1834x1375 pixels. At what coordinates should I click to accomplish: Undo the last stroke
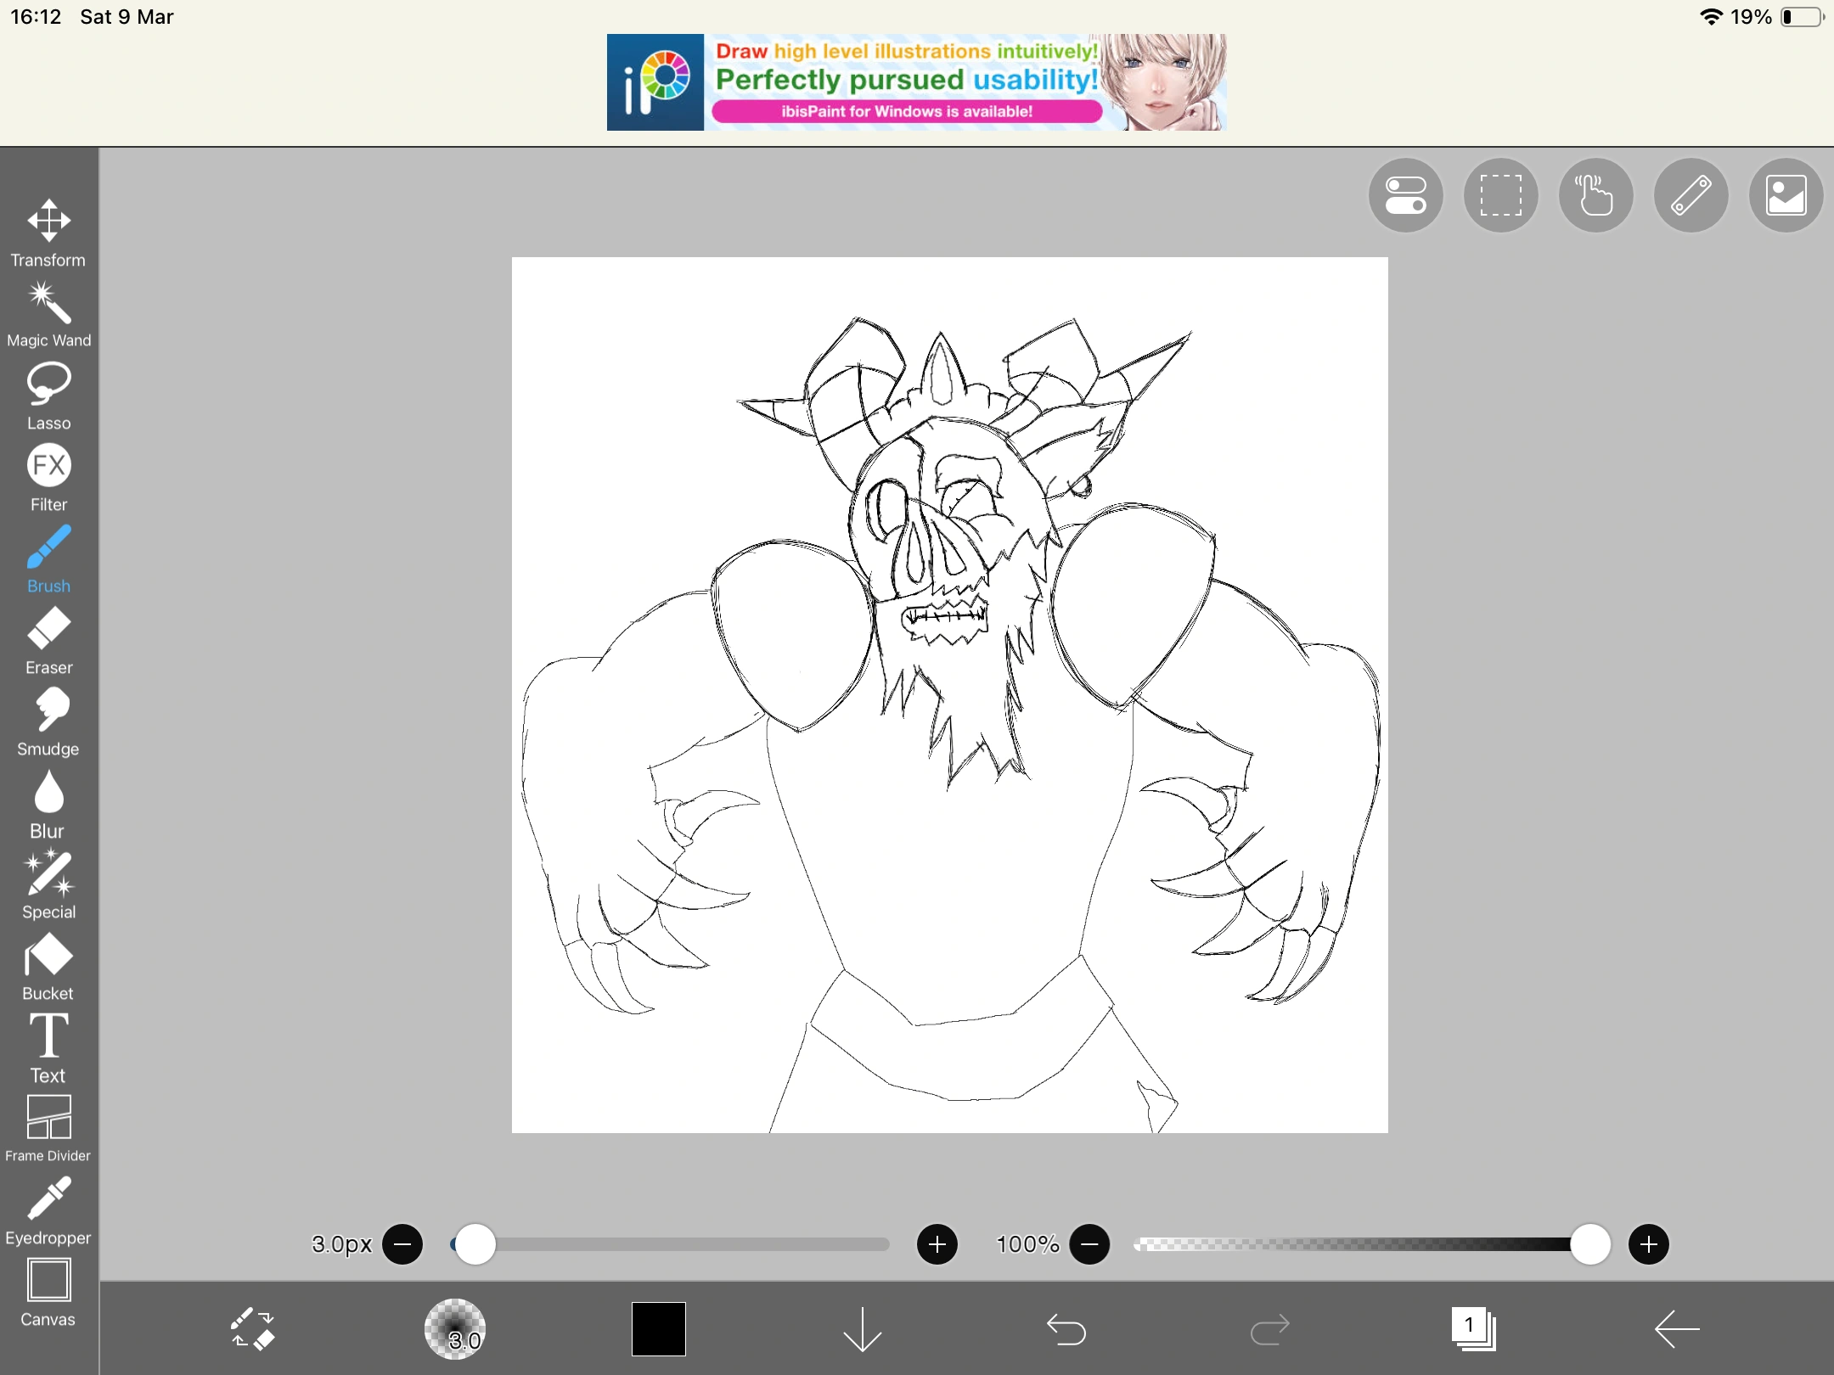coord(1066,1328)
